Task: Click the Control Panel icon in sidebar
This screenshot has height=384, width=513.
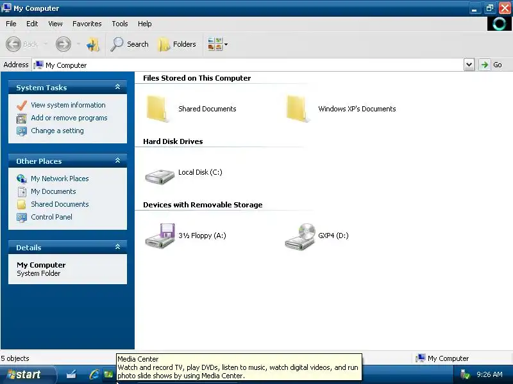Action: pos(22,217)
